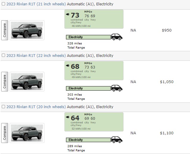Click the electric car icon for 21 inch wheels R1T
This screenshot has width=190, height=154.
click(x=117, y=37)
